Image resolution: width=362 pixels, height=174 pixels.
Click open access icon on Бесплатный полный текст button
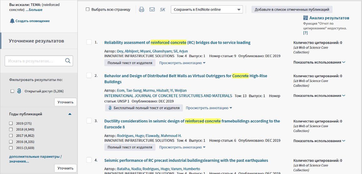(110, 108)
